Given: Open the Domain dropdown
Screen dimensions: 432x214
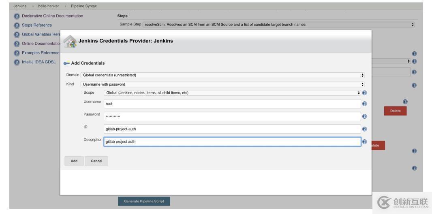Looking at the screenshot, I should pos(222,75).
